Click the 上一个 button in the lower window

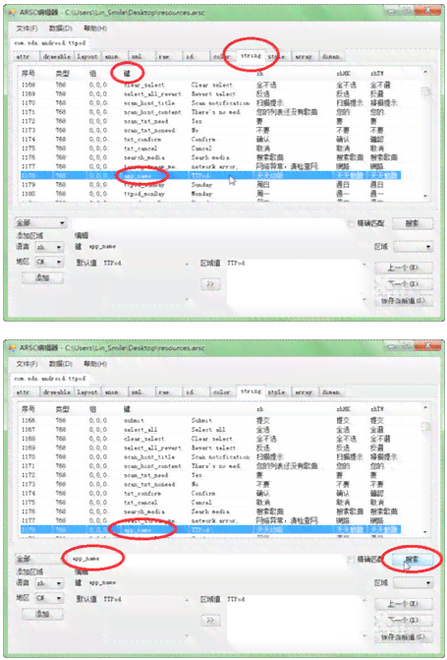[403, 604]
